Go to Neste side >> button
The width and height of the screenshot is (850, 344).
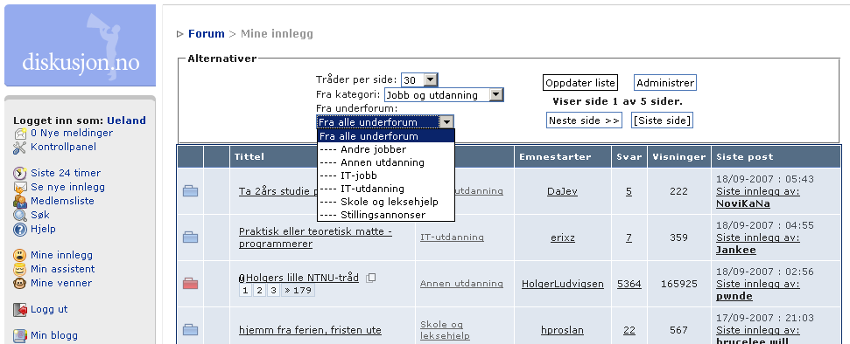pos(584,120)
